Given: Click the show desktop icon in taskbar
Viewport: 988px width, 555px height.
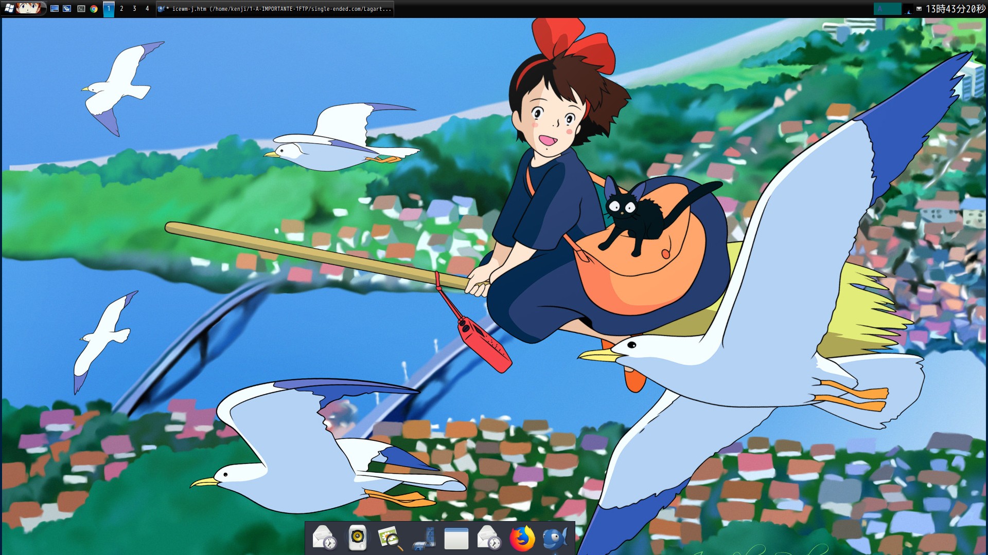Looking at the screenshot, I should pyautogui.click(x=55, y=9).
